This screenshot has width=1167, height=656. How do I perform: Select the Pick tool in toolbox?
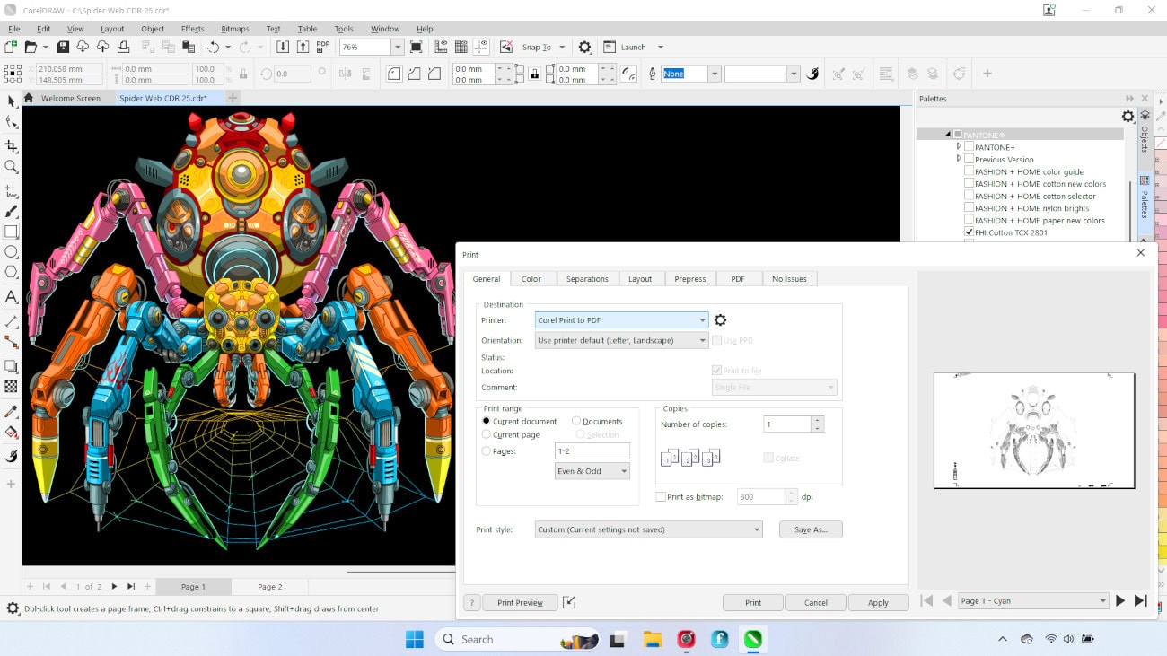pyautogui.click(x=11, y=101)
